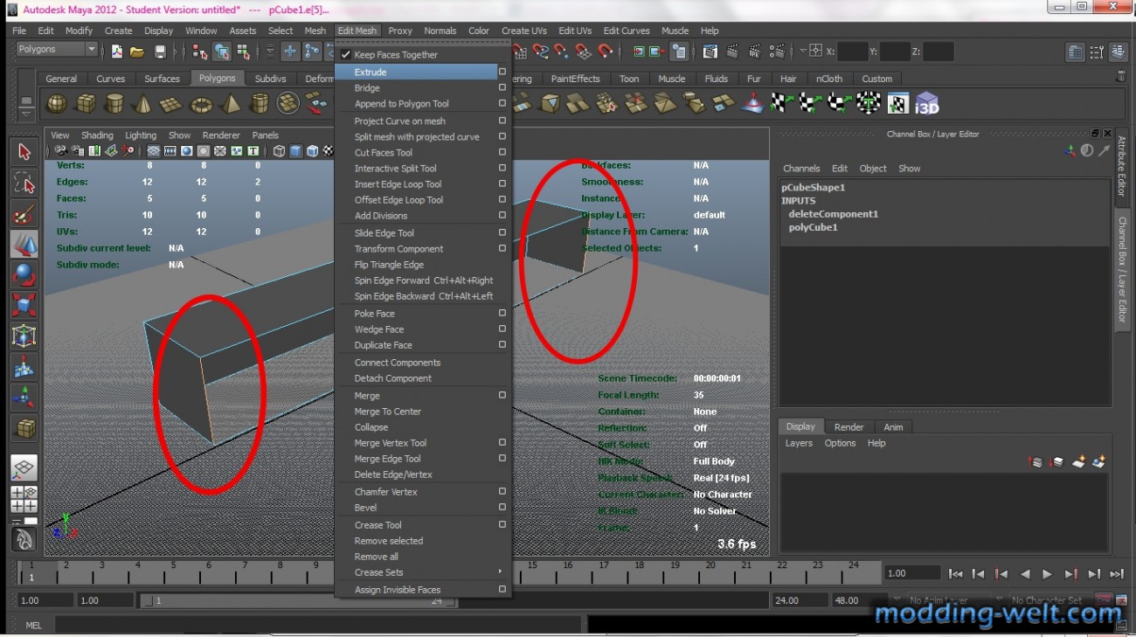Viewport: 1136px width, 637px height.
Task: Click the polygon sphere shelf icon
Action: (x=57, y=105)
